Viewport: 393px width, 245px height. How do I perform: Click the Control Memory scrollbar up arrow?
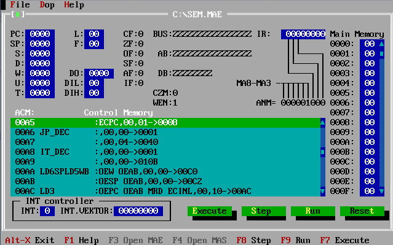coord(322,122)
